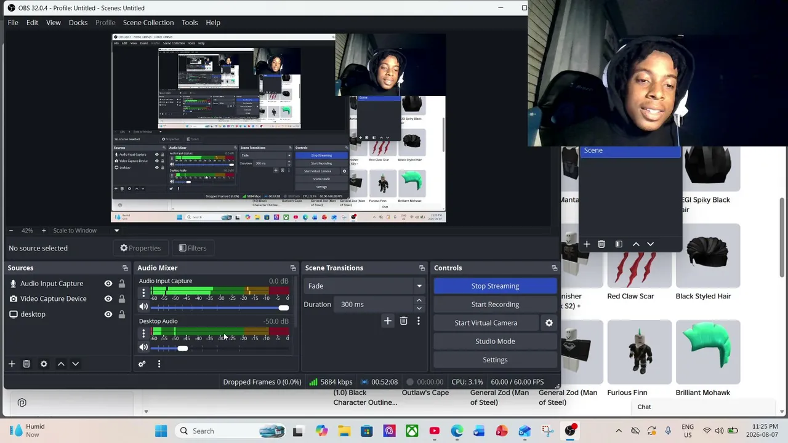
Task: Delete the scene using Scenes dock trash
Action: pos(601,244)
